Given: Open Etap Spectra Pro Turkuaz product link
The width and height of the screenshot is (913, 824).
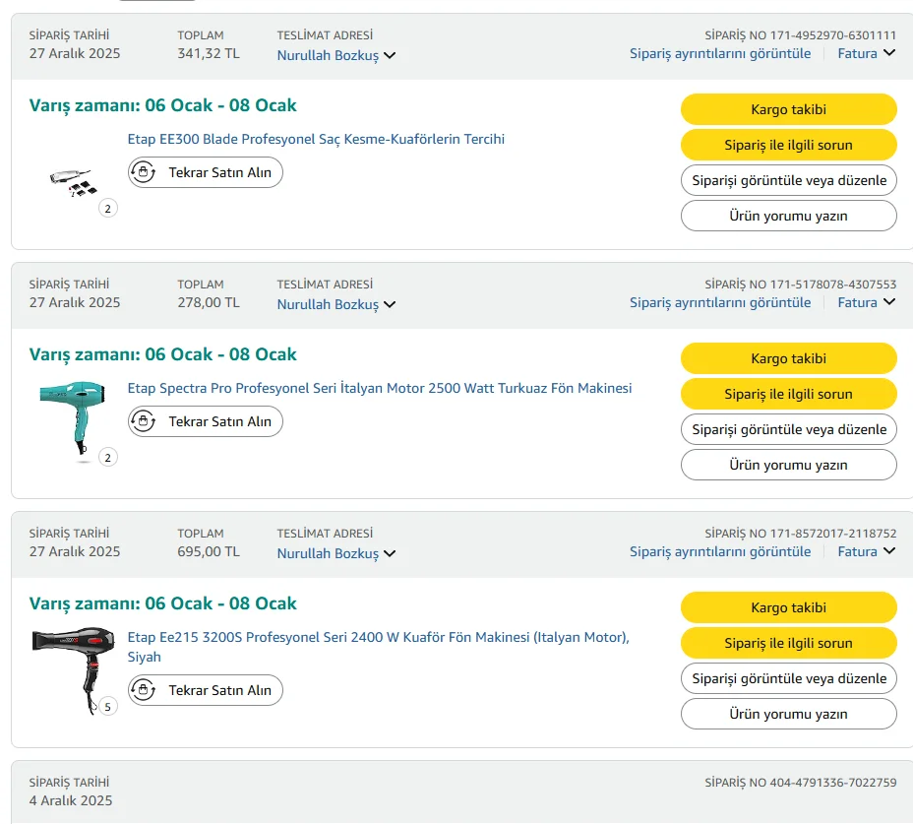Looking at the screenshot, I should 380,388.
